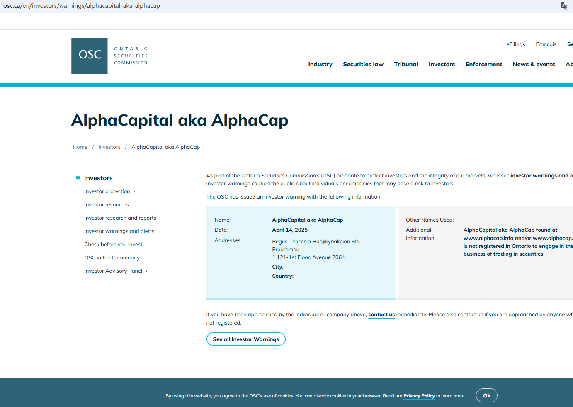Screen dimensions: 573x407
Task: Open the News & events menu
Action: (534, 64)
